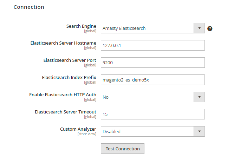This screenshot has height=163, width=240.
Task: Click the Connection section heading
Action: pyautogui.click(x=29, y=7)
